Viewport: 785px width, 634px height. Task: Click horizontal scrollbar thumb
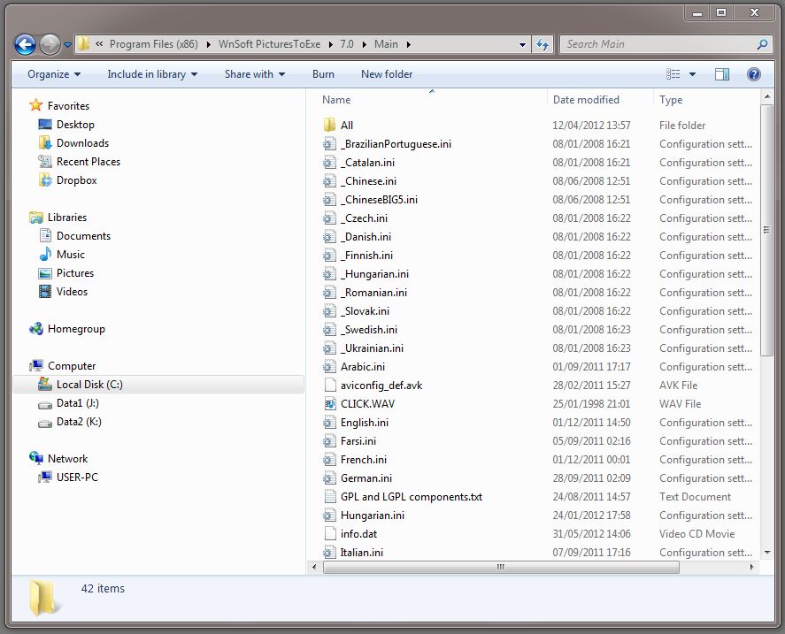pyautogui.click(x=501, y=567)
